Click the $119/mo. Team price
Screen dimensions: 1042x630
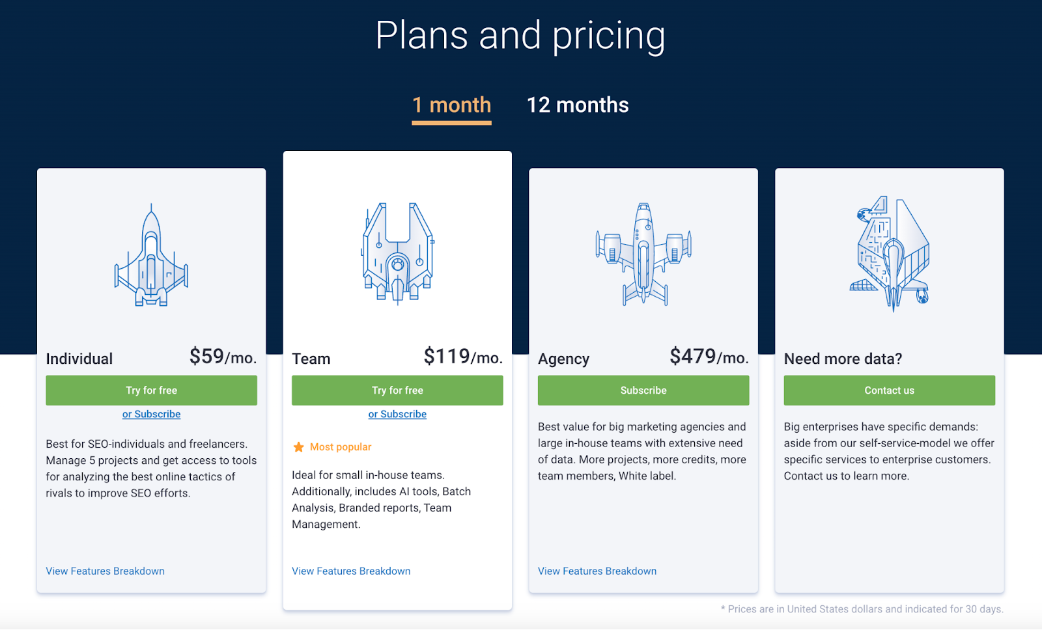[x=463, y=357]
